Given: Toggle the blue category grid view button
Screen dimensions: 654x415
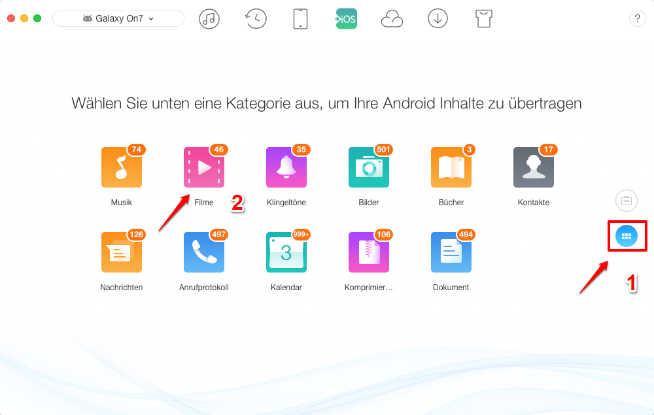Looking at the screenshot, I should coord(627,236).
